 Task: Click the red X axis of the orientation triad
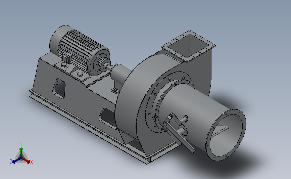coord(26,160)
